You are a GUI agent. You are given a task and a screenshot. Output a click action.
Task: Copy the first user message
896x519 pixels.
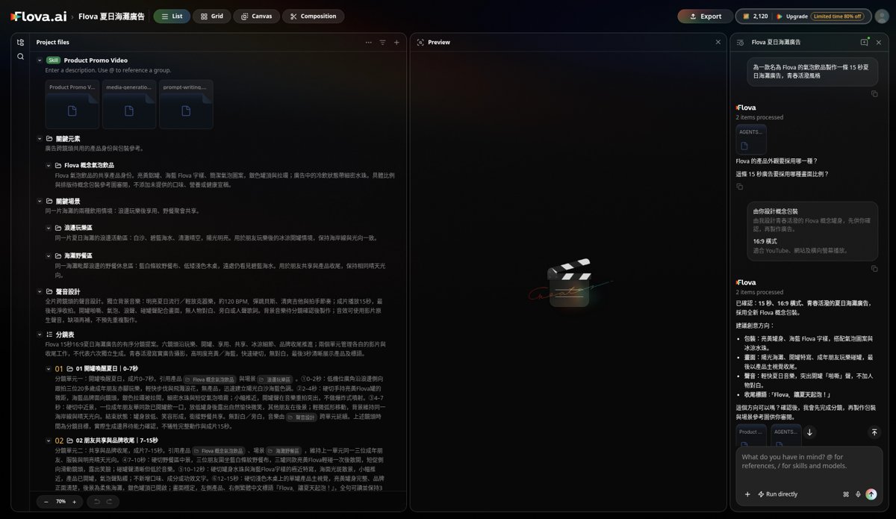click(874, 93)
